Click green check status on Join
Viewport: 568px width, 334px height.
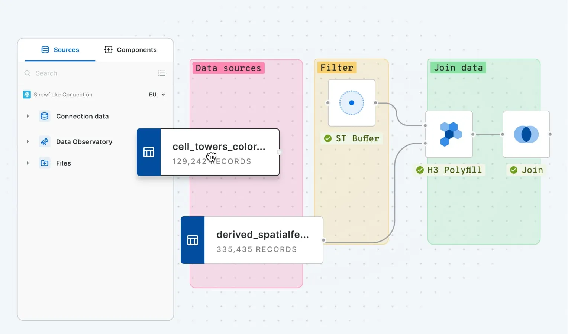click(x=514, y=170)
